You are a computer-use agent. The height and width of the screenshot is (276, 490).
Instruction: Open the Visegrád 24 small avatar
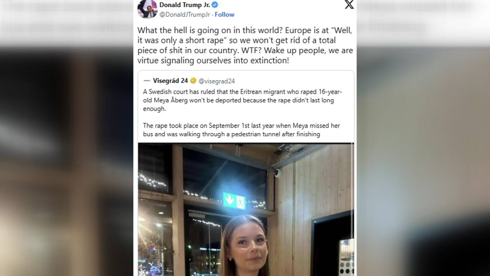(x=147, y=81)
